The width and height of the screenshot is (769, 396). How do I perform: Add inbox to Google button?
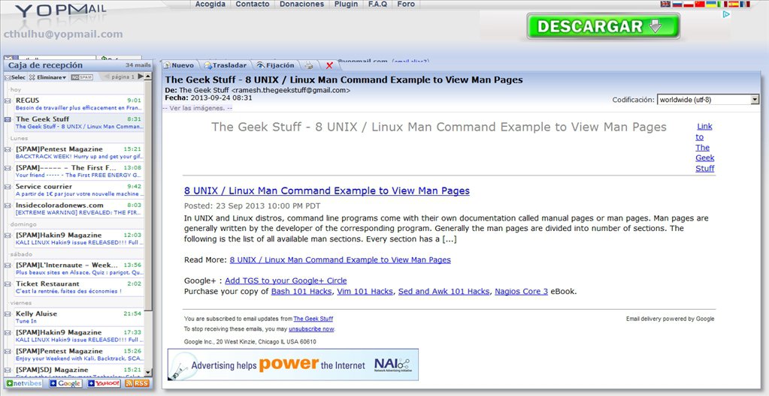pyautogui.click(x=65, y=383)
